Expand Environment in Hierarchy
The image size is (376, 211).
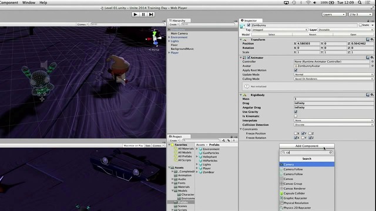coord(169,38)
